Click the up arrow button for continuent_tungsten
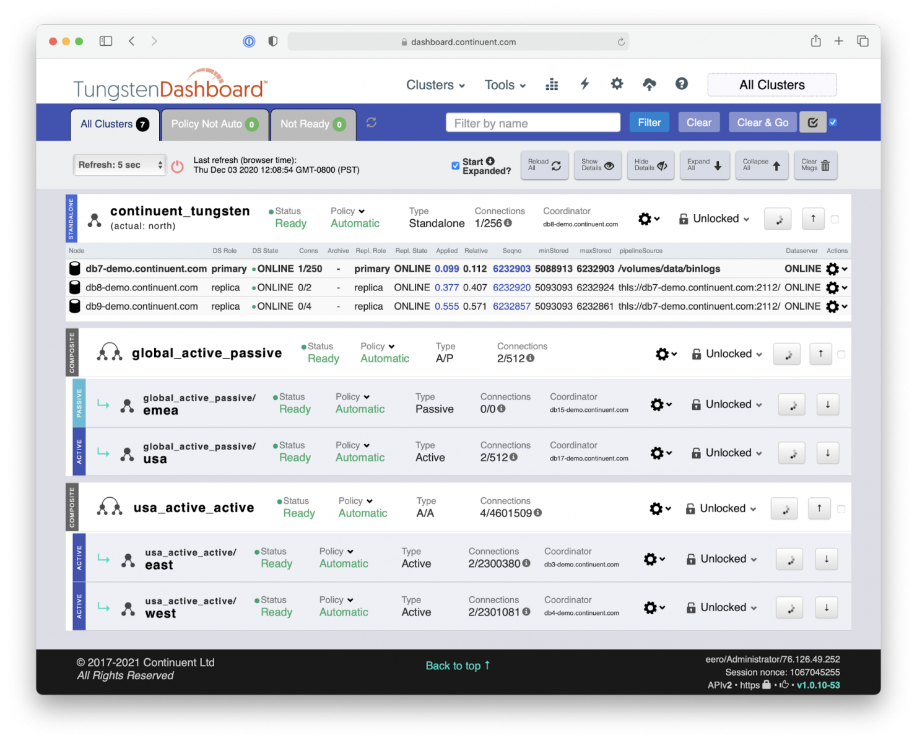This screenshot has height=743, width=917. pos(813,218)
